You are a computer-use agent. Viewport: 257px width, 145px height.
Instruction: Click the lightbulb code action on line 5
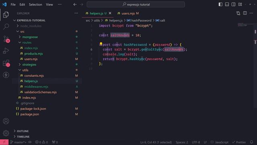[101, 44]
